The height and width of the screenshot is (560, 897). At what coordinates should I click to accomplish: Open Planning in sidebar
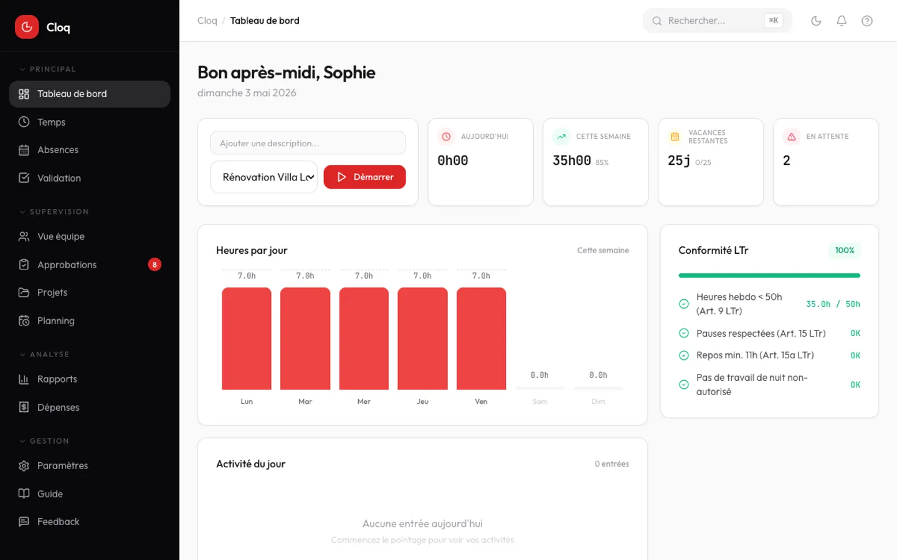coord(90,320)
